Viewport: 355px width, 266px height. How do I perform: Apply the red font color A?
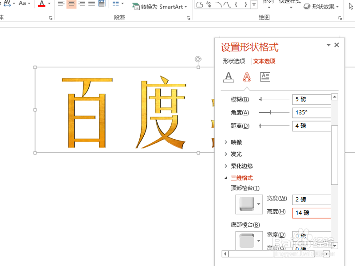click(x=42, y=4)
